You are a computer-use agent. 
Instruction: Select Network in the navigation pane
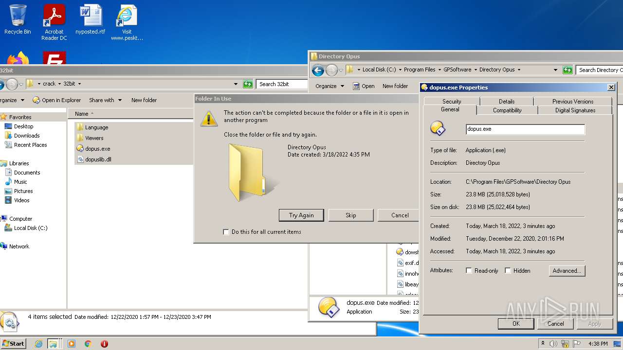coord(19,246)
